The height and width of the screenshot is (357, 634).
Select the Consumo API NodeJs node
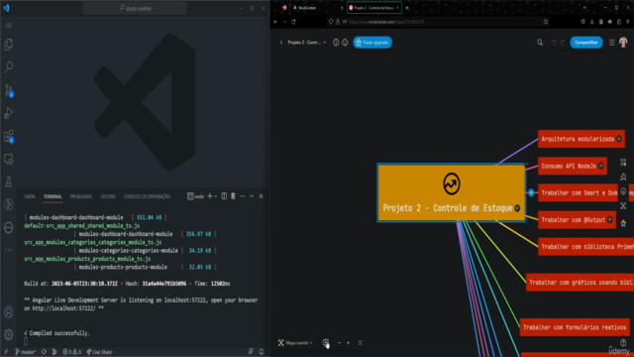573,166
